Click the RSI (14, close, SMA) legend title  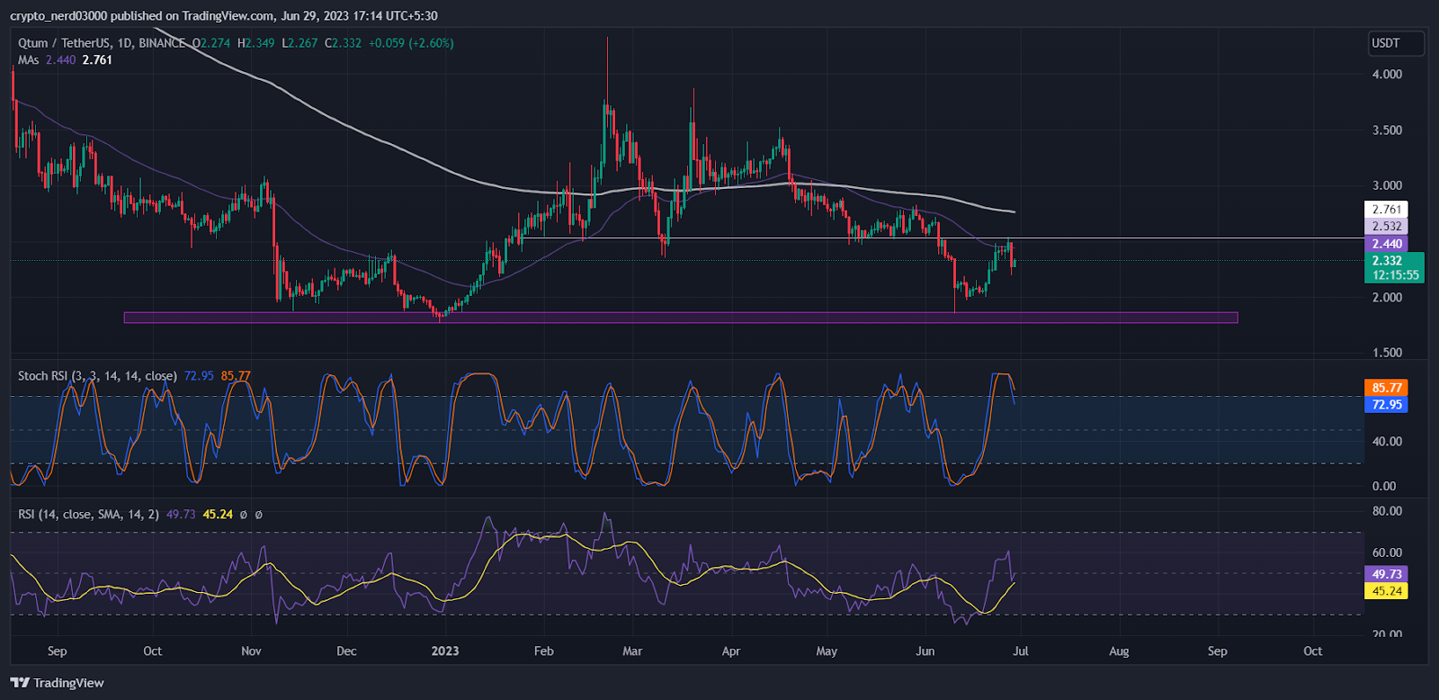(x=88, y=515)
